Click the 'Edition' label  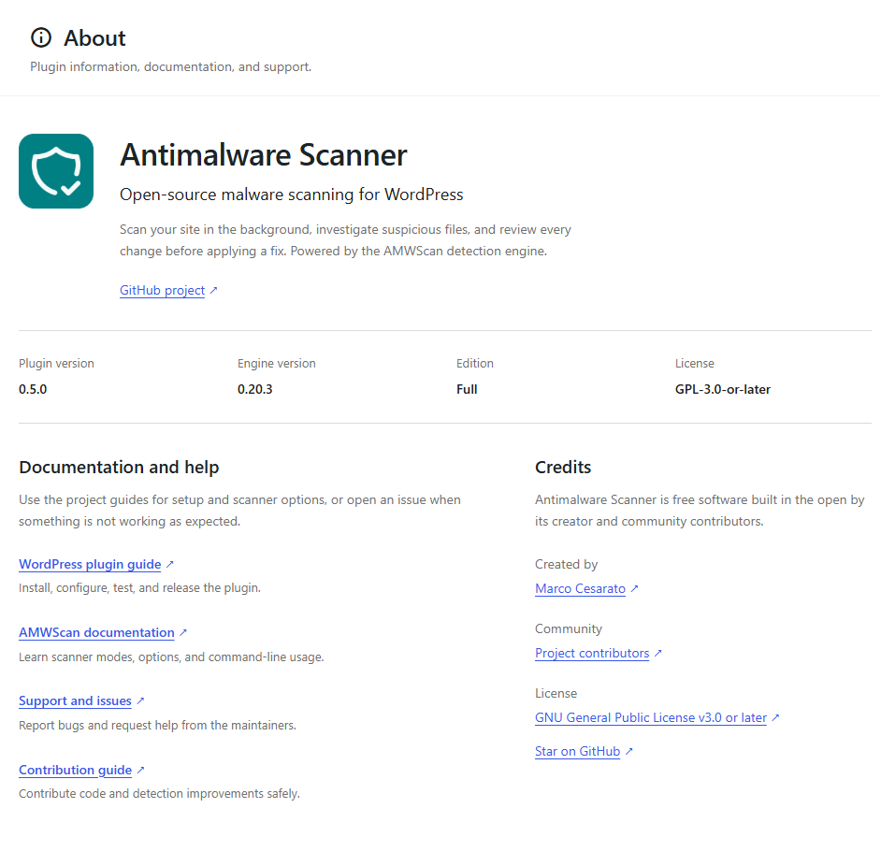click(x=475, y=364)
